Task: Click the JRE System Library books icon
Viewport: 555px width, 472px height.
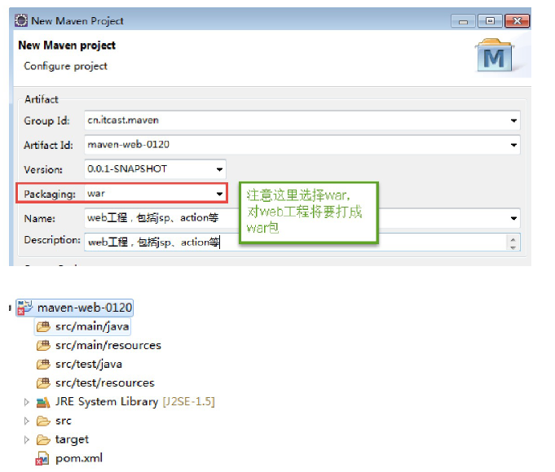Action: coord(43,402)
